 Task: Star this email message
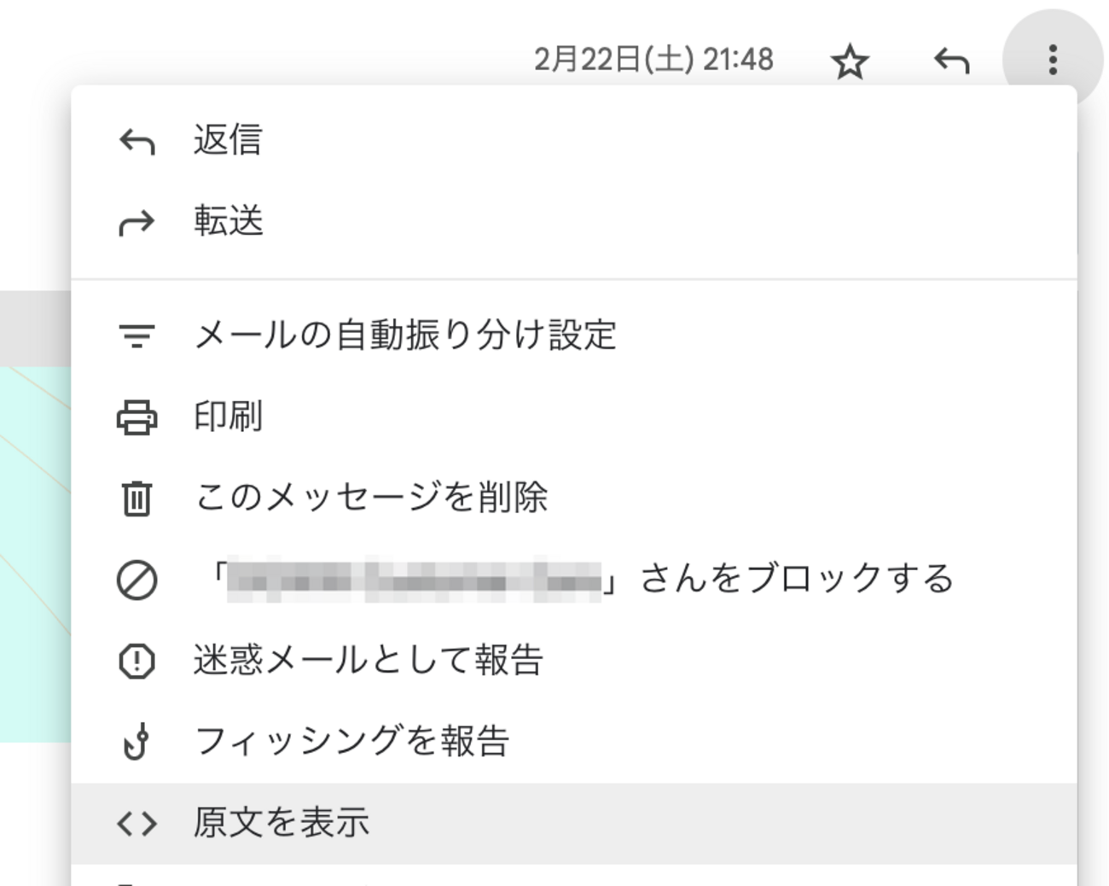[x=850, y=62]
